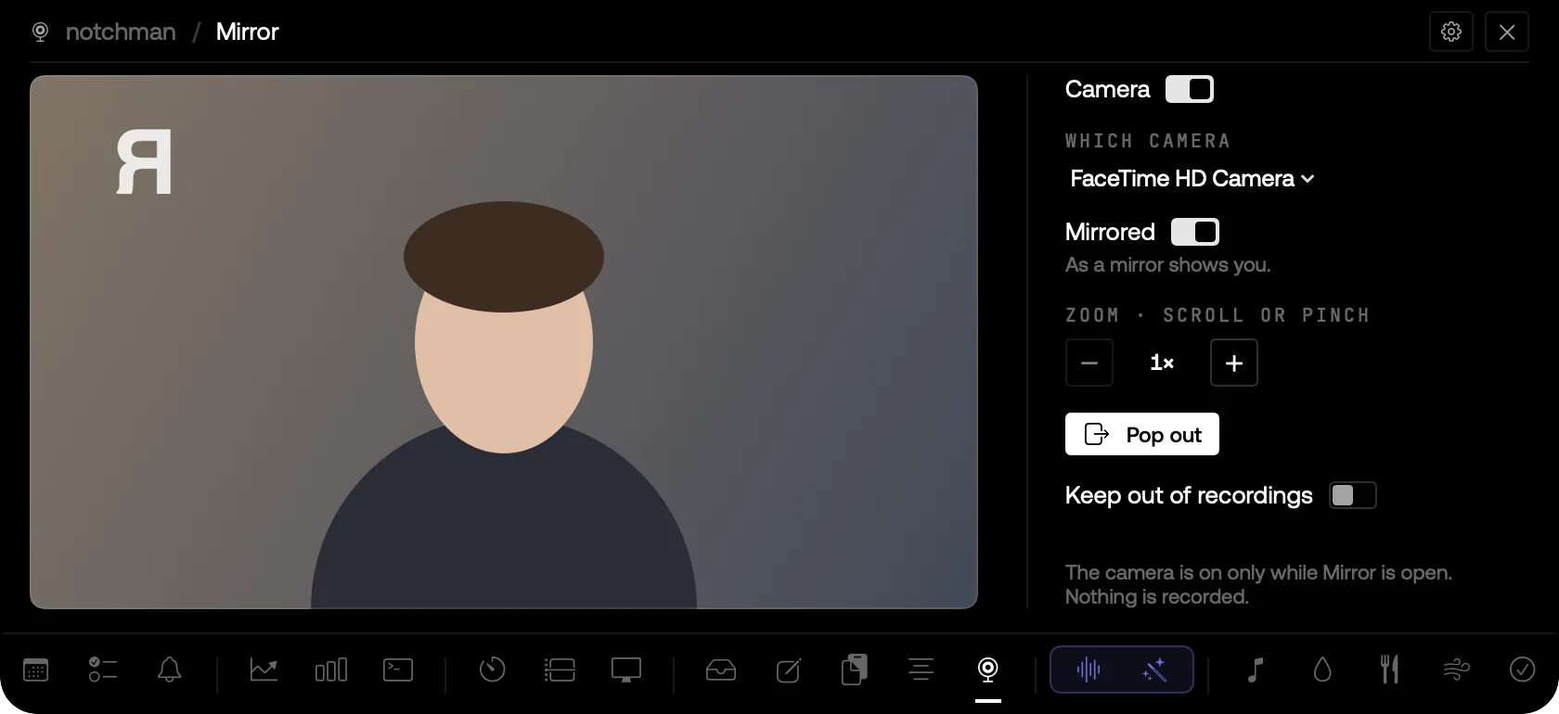Click the magic wand sparkle icon
1559x714 pixels.
pos(1155,669)
